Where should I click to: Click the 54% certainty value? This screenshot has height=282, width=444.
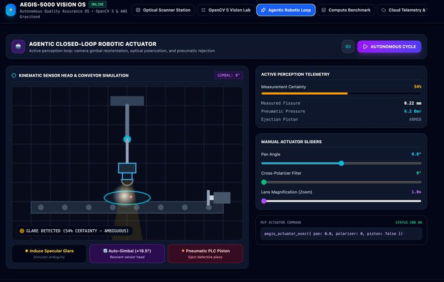[418, 86]
